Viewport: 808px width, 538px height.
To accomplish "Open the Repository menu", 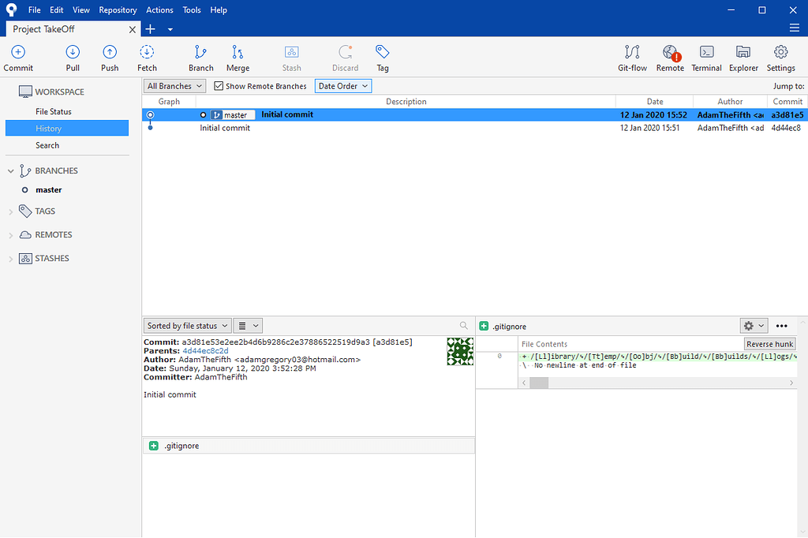I will pos(118,9).
